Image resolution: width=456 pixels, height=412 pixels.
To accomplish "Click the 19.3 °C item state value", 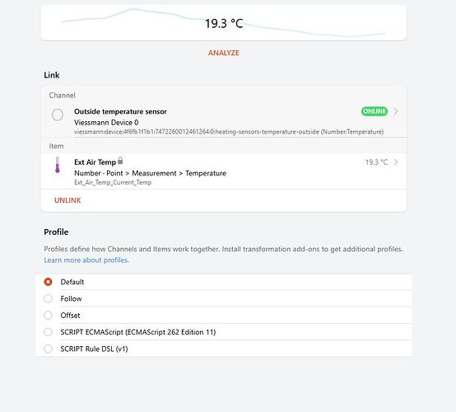I will (x=377, y=162).
